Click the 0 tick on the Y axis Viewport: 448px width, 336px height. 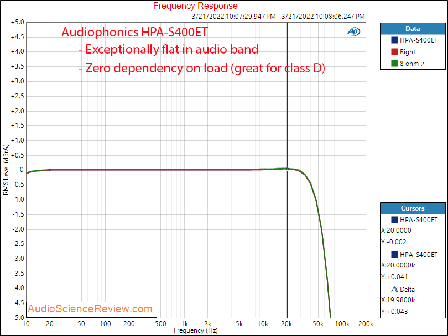(22, 170)
